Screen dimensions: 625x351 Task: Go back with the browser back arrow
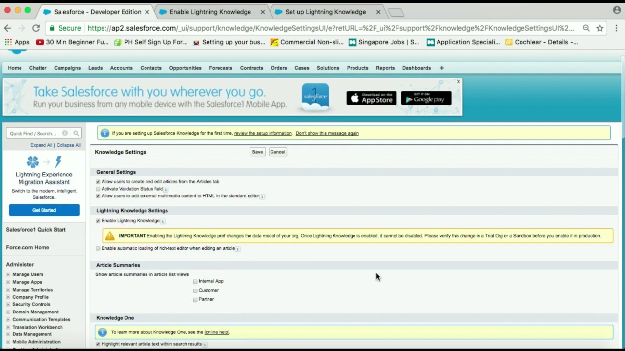coord(7,28)
